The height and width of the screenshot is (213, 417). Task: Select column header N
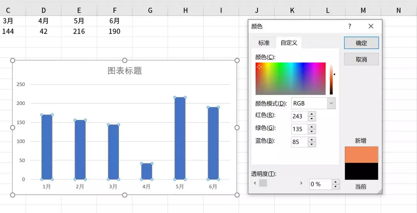[x=398, y=10]
